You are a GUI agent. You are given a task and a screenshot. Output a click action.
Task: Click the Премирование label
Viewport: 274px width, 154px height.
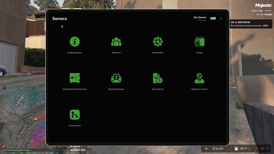[x=116, y=89]
